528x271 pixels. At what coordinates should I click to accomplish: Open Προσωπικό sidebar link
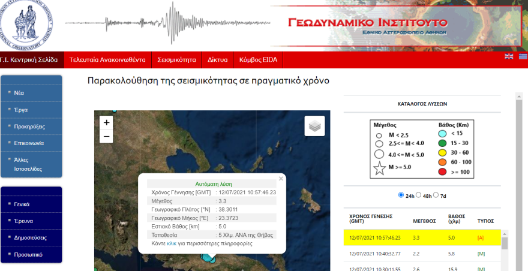coord(28,254)
